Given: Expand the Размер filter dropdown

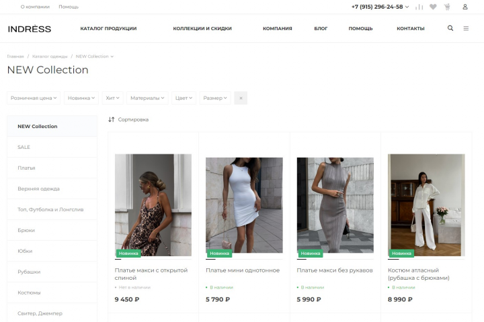Looking at the screenshot, I should (x=215, y=98).
